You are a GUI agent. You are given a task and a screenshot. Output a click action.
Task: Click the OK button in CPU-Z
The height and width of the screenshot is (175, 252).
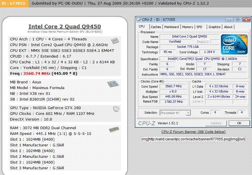coord(239,123)
